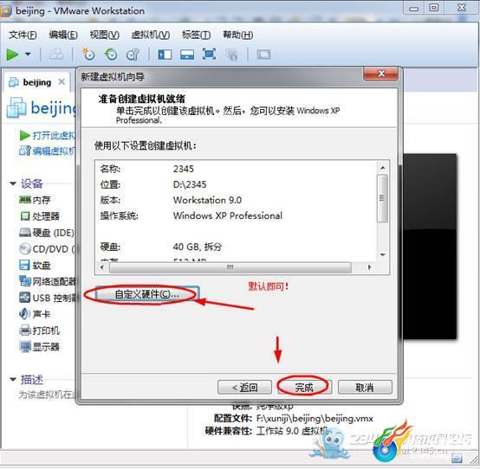Click the Unity mode toolbar icon
This screenshot has width=480, height=469.
pos(232,55)
